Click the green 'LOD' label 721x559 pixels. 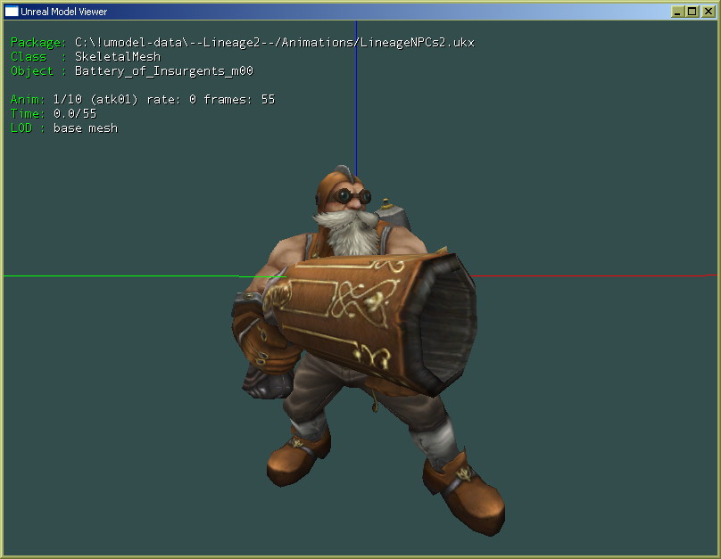(x=21, y=128)
